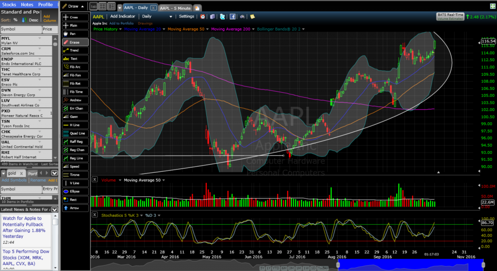Close the AAPL - Daily tab
The image size is (497, 271).
[153, 8]
